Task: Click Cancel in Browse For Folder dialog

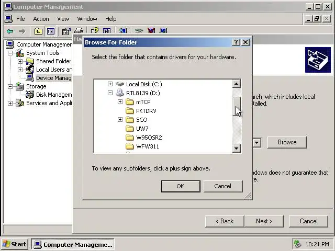Action: pyautogui.click(x=223, y=186)
